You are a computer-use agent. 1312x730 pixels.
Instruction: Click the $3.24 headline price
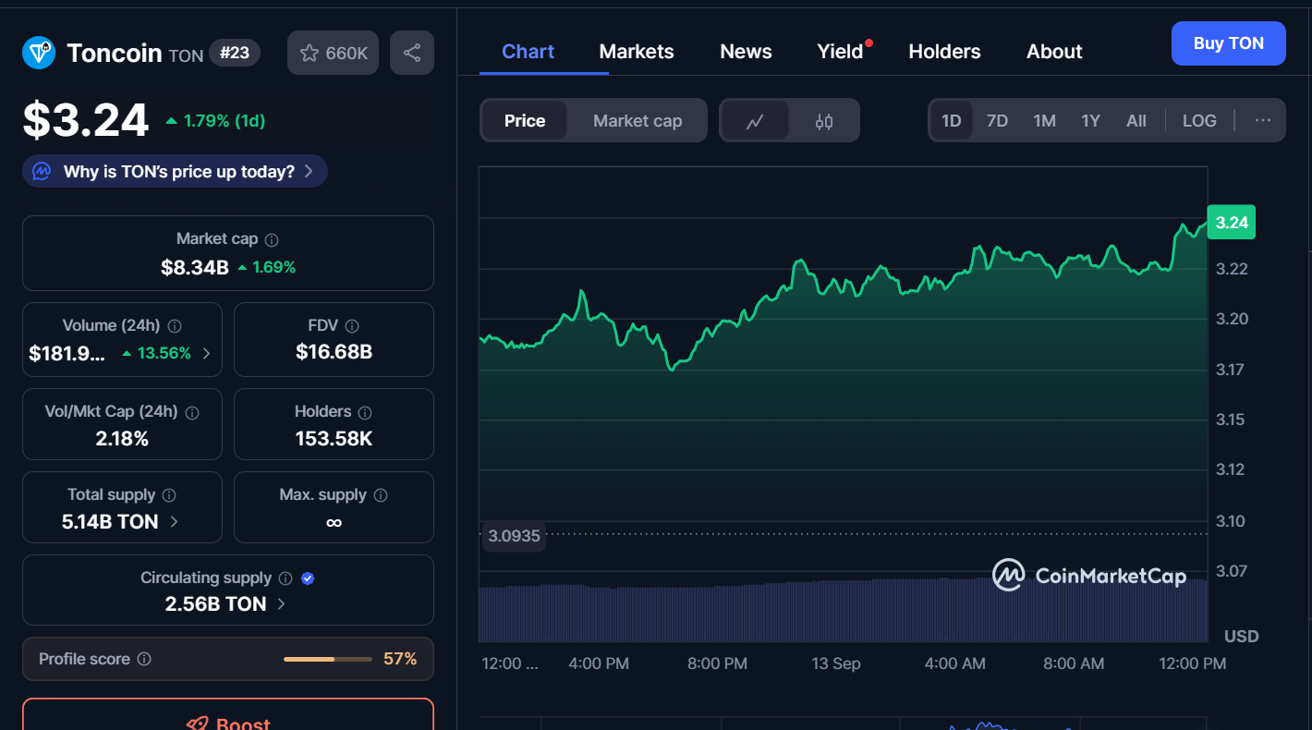coord(86,120)
